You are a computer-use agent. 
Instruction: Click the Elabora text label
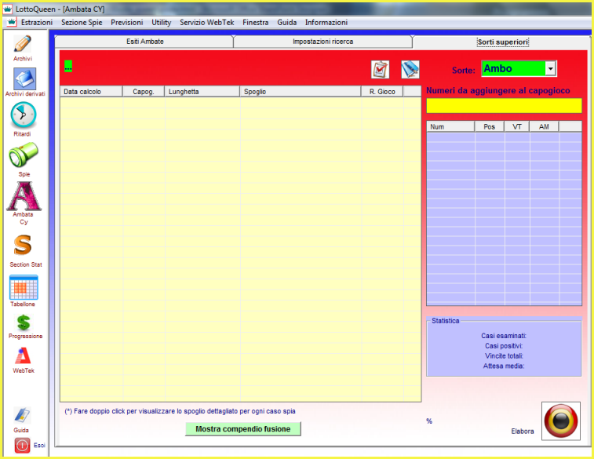click(x=523, y=432)
